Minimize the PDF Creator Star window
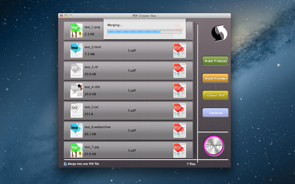295x184 pixels. click(66, 16)
